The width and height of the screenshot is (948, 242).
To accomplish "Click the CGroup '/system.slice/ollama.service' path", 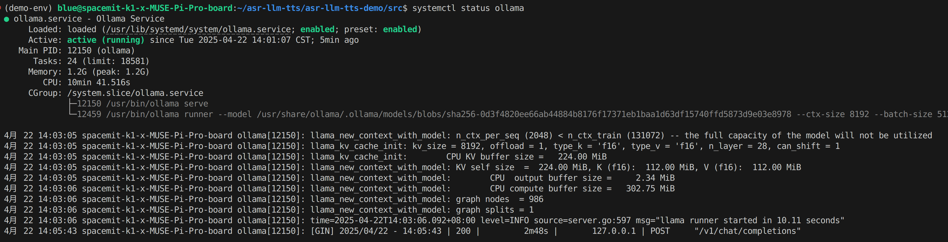I will point(135,93).
